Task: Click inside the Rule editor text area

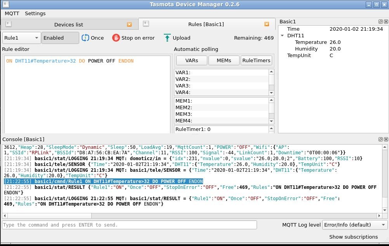Action: click(87, 94)
